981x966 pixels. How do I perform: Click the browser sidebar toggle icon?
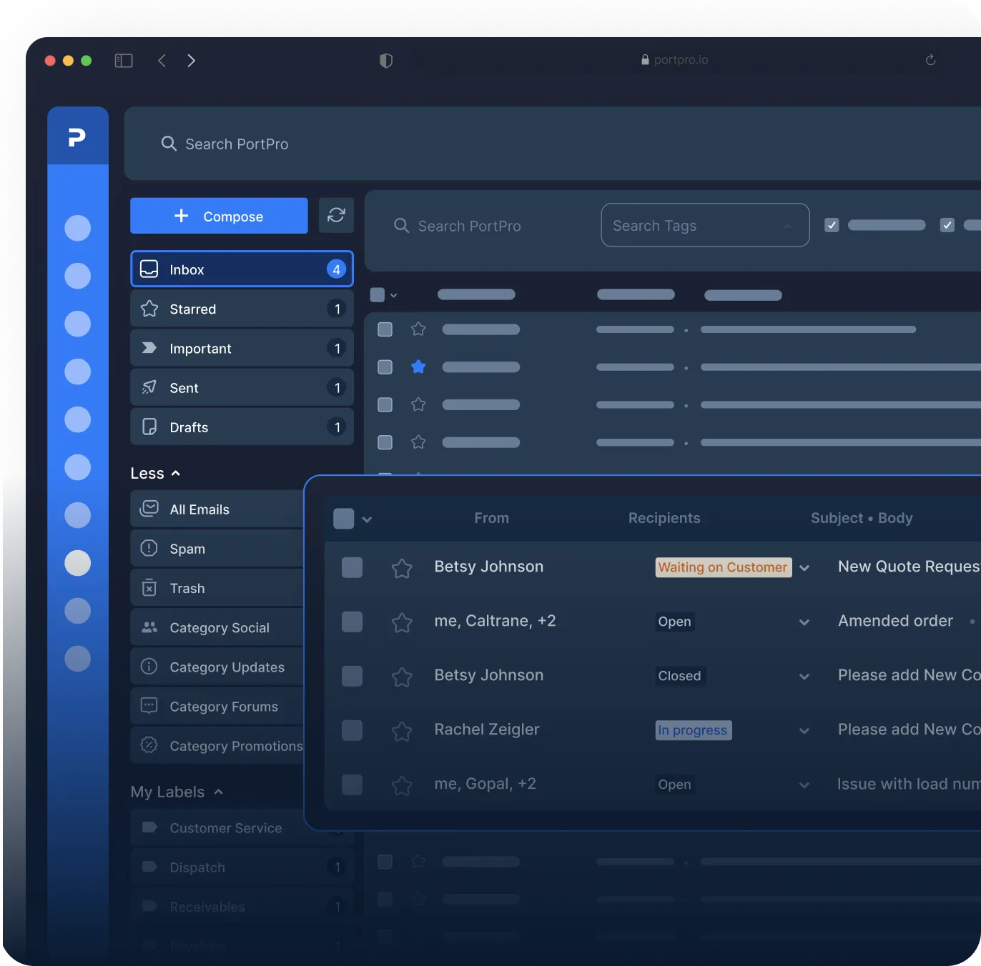[x=124, y=61]
